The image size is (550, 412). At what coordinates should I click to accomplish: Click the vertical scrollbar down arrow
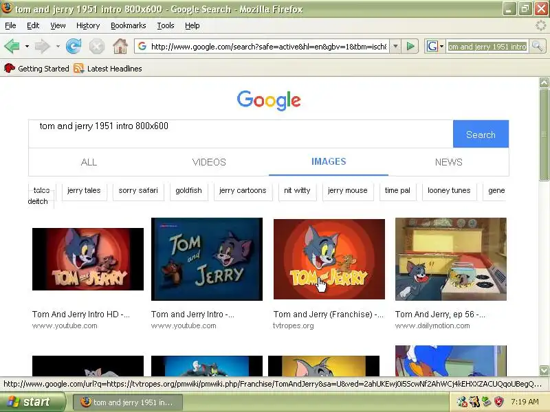coord(544,370)
